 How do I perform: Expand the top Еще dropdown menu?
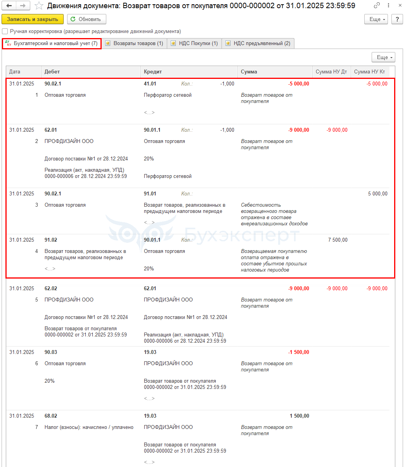(376, 19)
